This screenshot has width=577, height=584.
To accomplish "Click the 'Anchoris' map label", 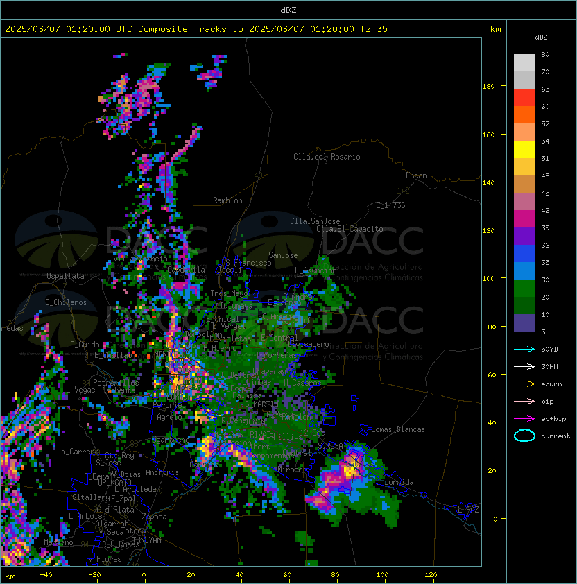I will 162,472.
